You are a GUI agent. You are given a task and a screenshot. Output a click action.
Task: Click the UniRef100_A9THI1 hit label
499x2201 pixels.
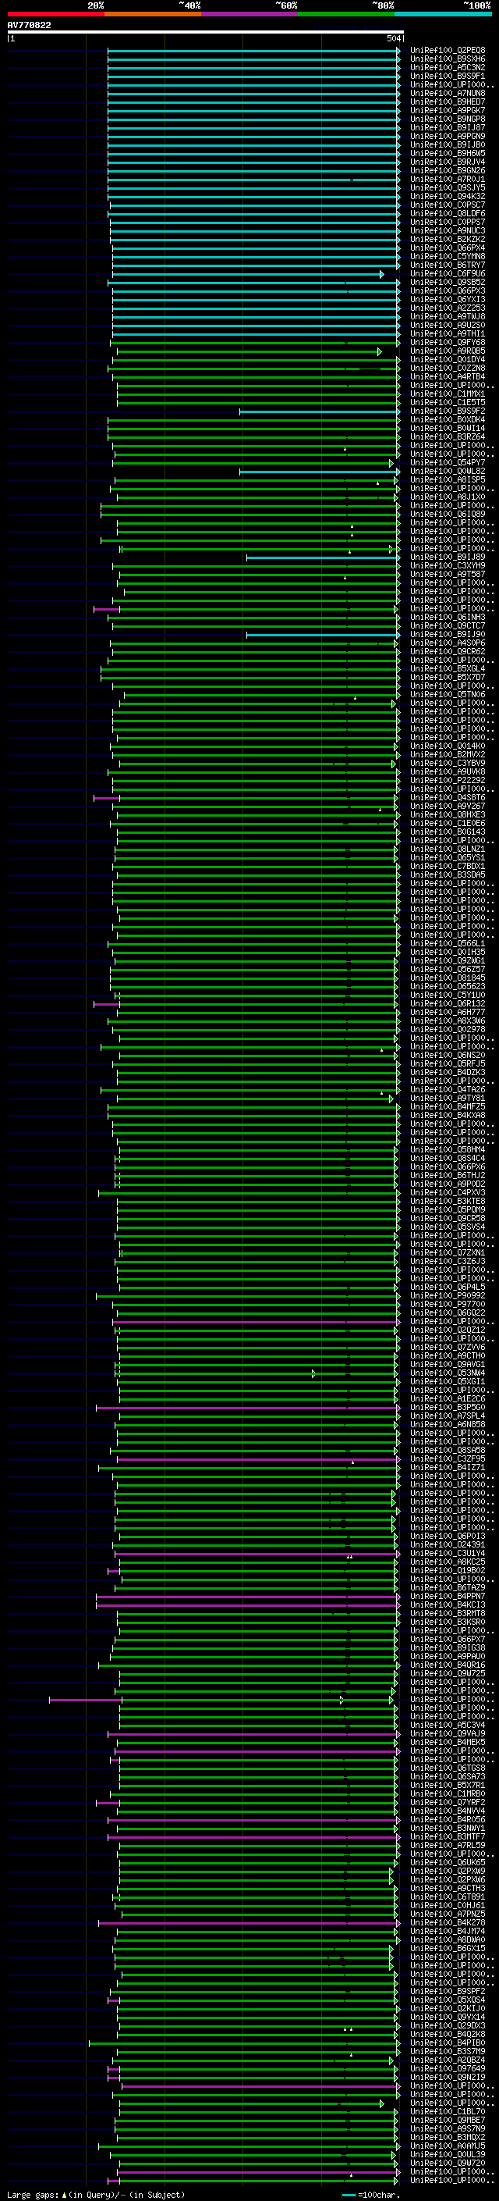click(x=447, y=334)
